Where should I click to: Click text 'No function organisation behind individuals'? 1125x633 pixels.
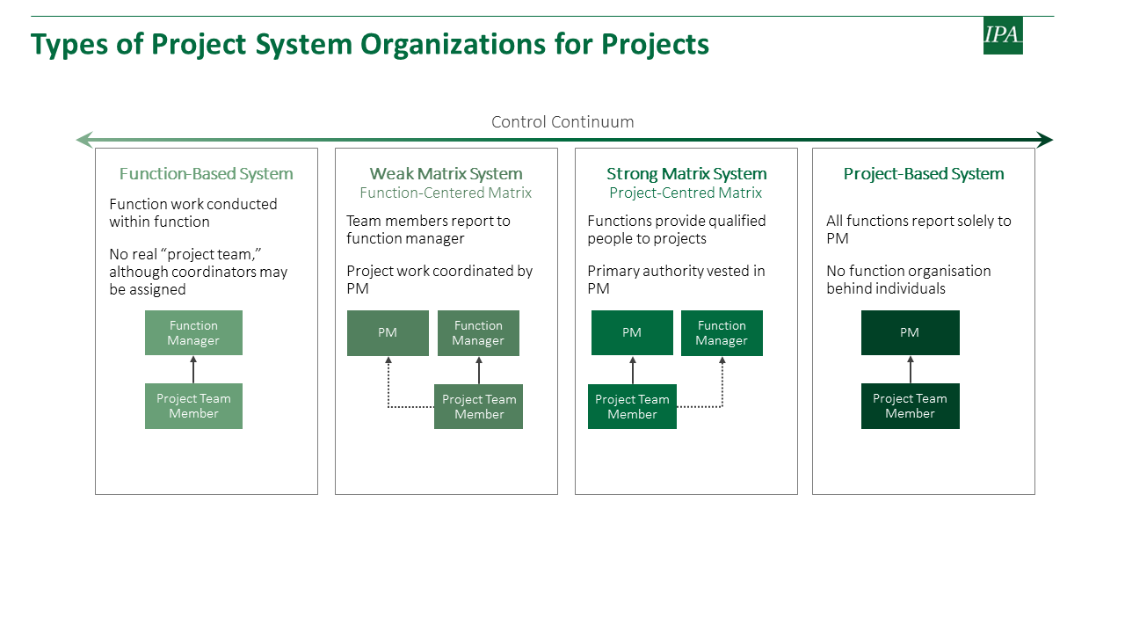click(x=909, y=280)
